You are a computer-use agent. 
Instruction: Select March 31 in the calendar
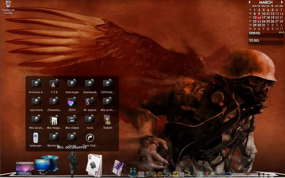click(x=264, y=25)
